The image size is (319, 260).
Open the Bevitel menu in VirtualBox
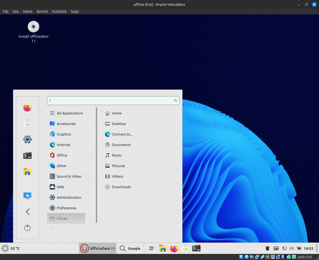[42, 11]
